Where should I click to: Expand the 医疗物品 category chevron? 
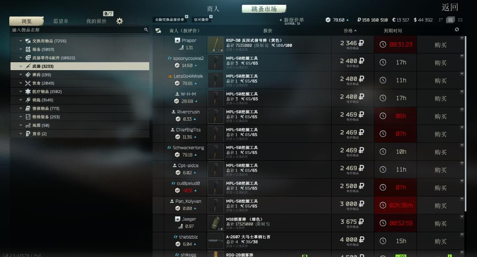click(x=21, y=91)
